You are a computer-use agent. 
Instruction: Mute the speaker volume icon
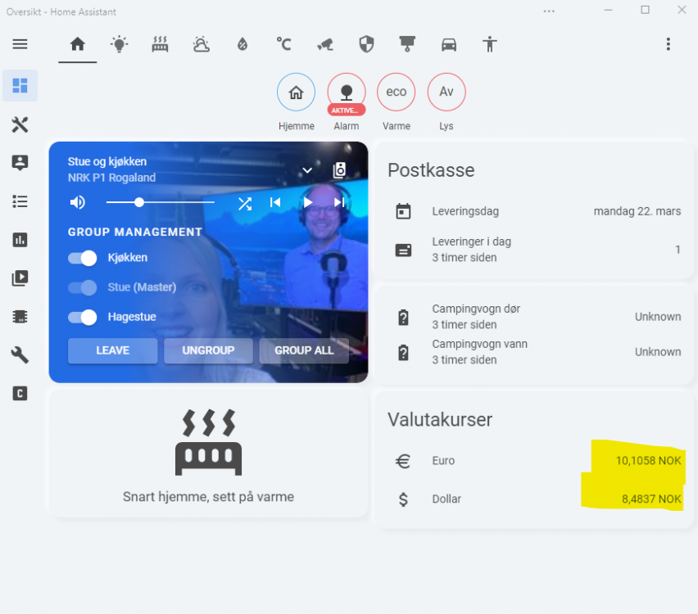click(78, 203)
